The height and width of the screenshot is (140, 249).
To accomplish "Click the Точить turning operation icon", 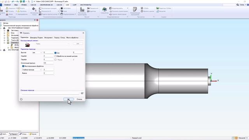I will 7,11.
